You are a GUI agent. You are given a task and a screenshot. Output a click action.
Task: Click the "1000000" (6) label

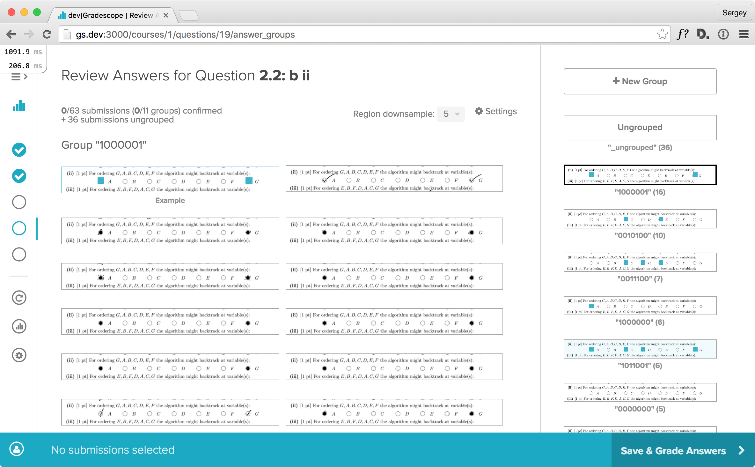pos(640,322)
